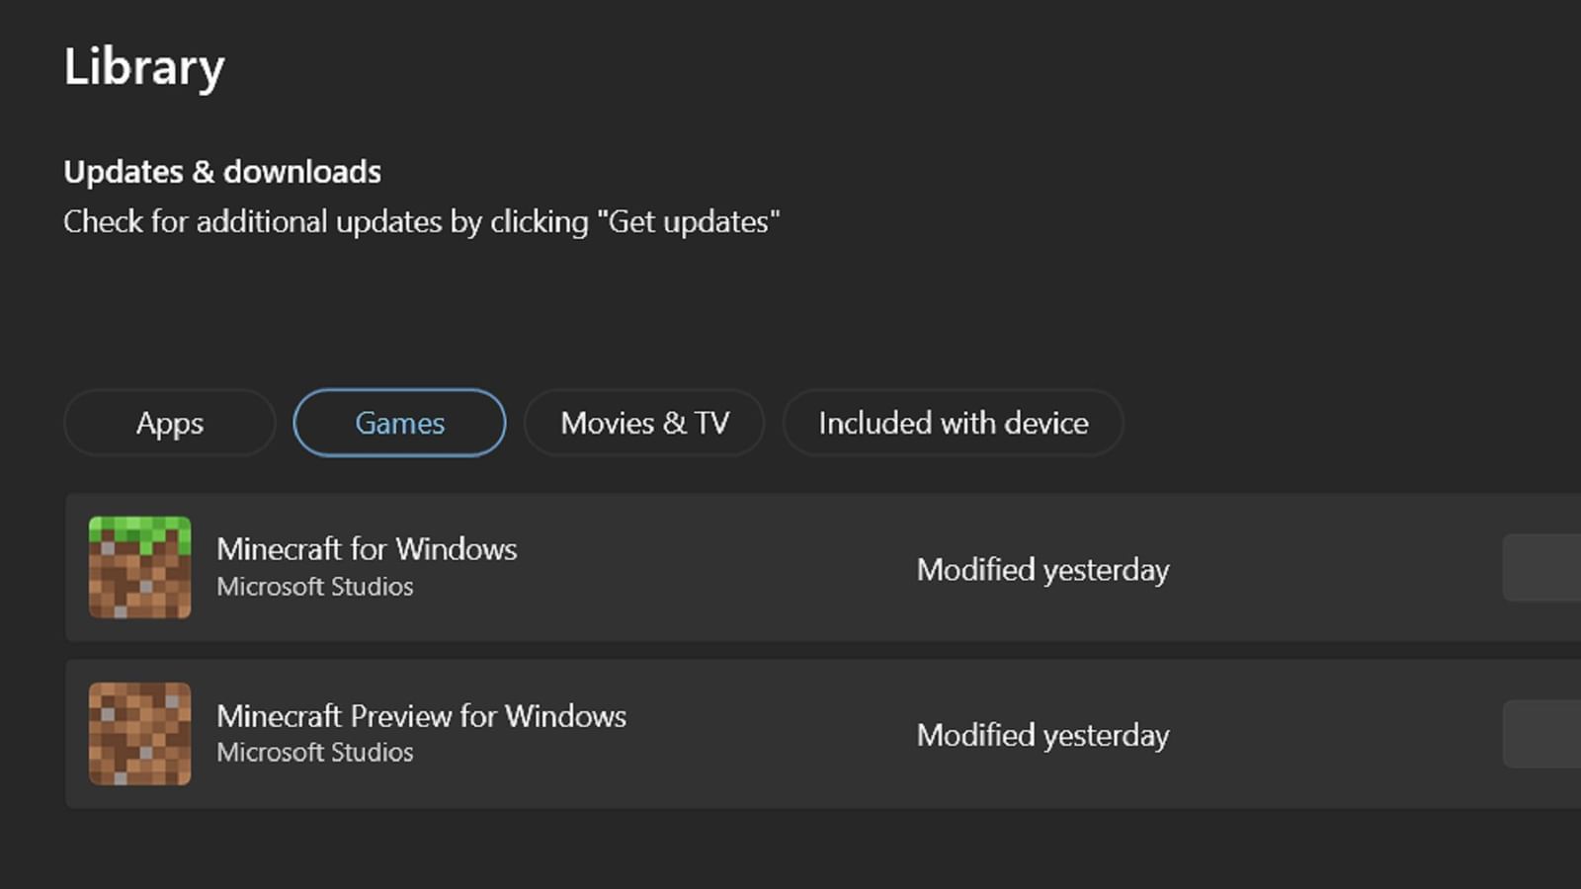
Task: Switch to the Apps filter
Action: click(x=168, y=423)
